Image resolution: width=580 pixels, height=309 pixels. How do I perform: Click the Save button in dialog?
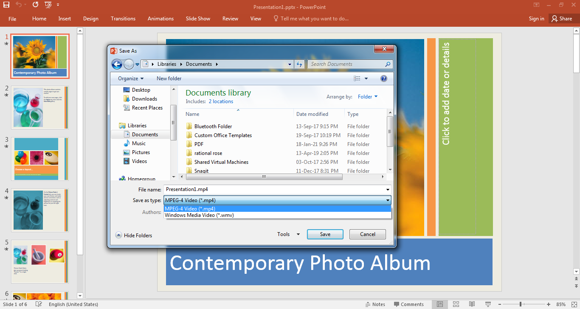tap(325, 234)
